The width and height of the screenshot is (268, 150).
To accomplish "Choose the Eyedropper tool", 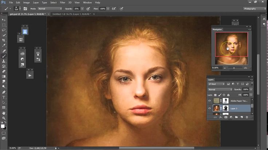I will [4, 46].
